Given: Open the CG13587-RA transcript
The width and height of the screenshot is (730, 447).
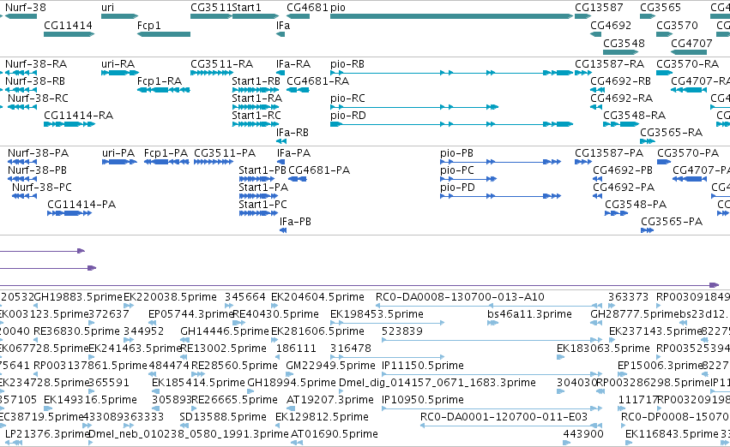Looking at the screenshot, I should click(583, 73).
